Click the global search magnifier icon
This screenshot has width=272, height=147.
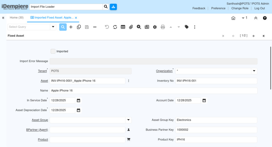pos(106,7)
